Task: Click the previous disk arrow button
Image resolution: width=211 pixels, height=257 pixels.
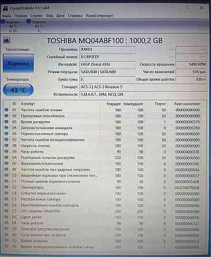Action: pyautogui.click(x=6, y=40)
